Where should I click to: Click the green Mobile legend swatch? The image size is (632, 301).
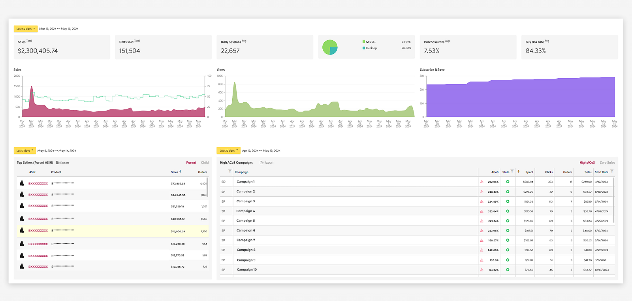[x=364, y=42]
